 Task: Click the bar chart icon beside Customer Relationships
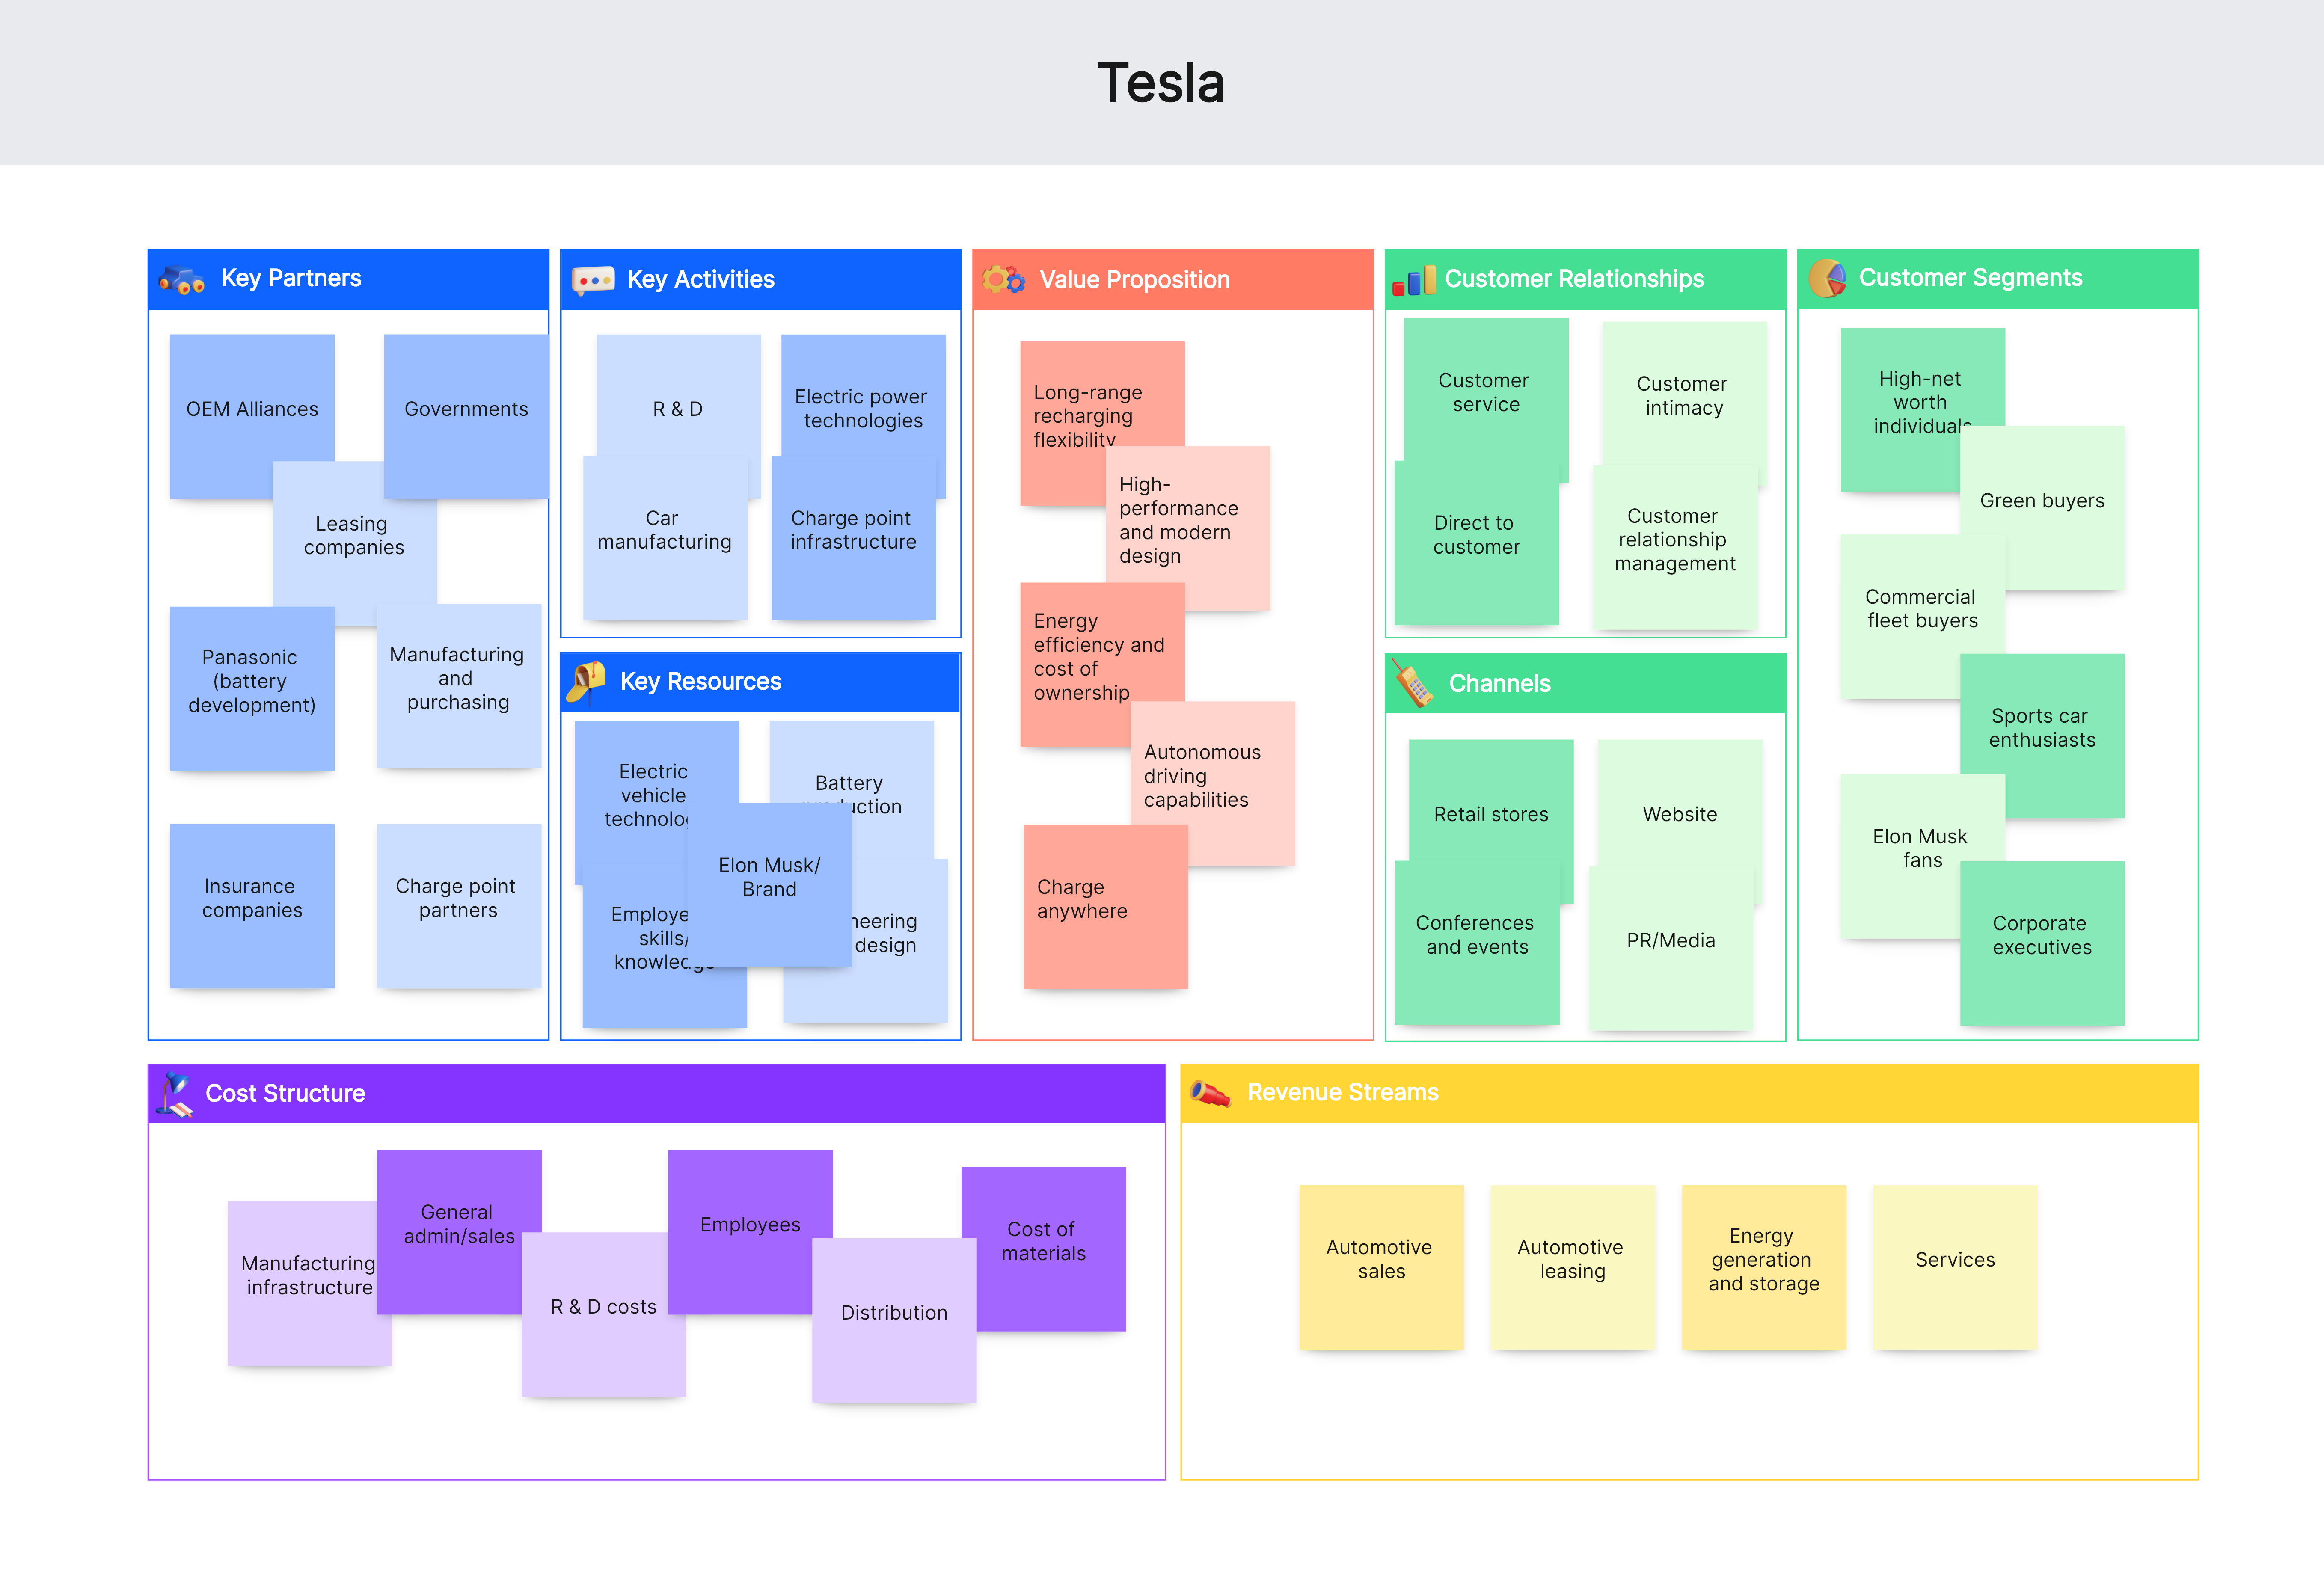coord(1414,281)
